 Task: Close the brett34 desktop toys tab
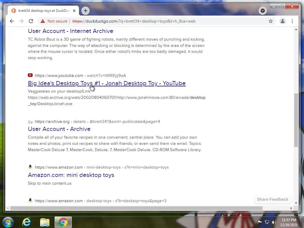coord(74,11)
